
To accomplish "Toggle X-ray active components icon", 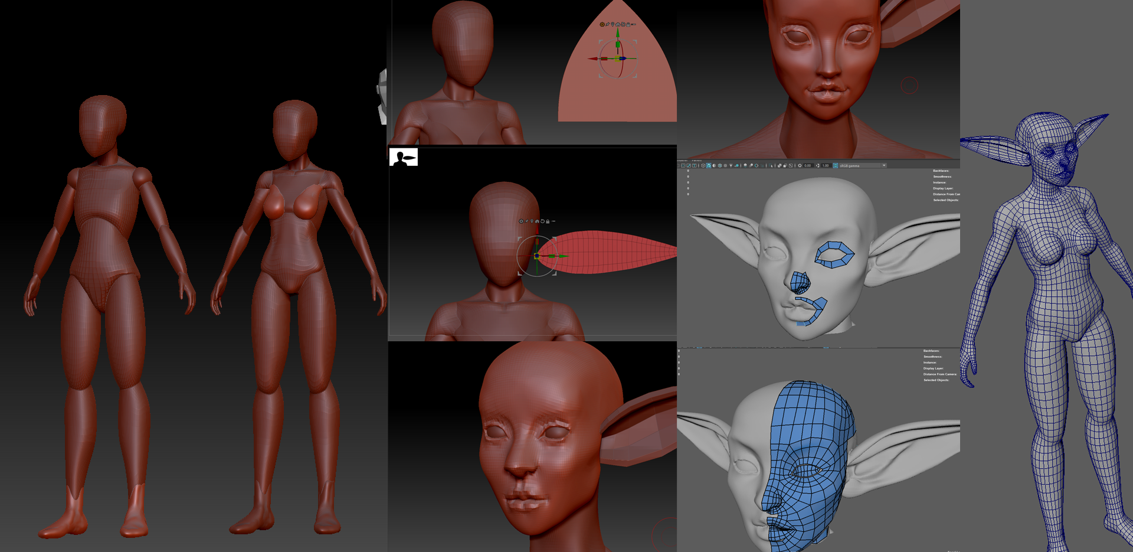I will click(785, 165).
